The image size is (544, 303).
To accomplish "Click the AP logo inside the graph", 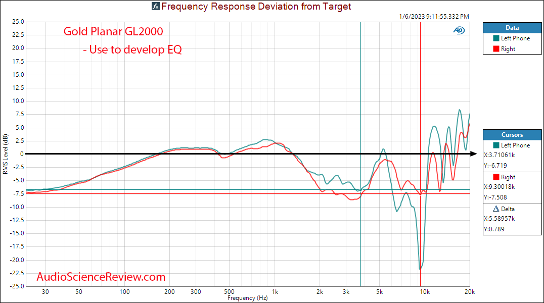I will point(459,30).
